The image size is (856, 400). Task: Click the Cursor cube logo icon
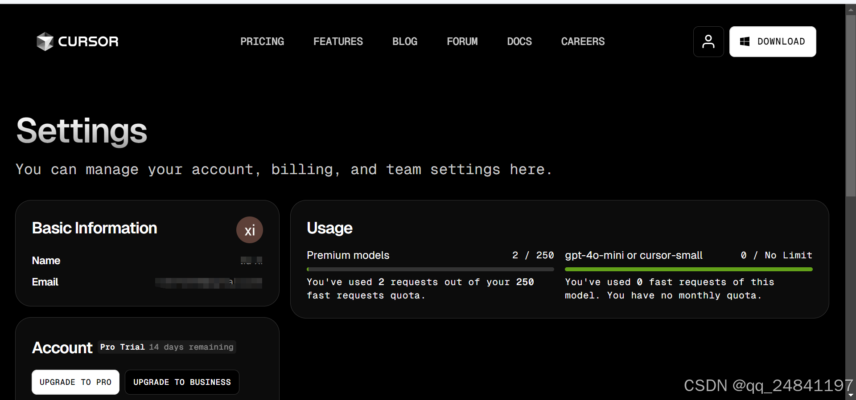45,41
